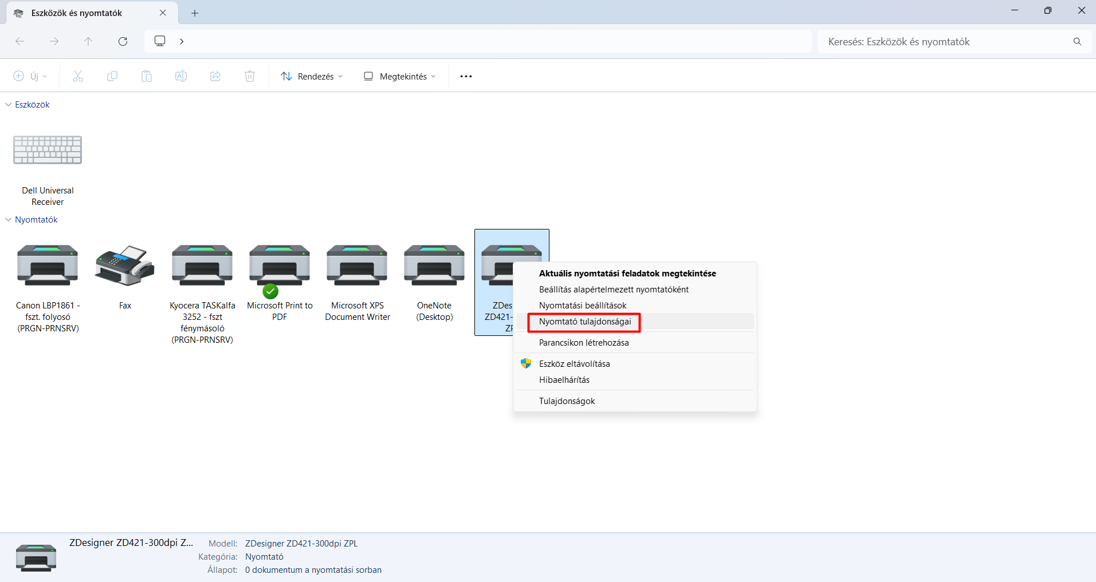Refresh the Eszközök és nyomtatók view
Image resolution: width=1096 pixels, height=582 pixels.
point(123,41)
